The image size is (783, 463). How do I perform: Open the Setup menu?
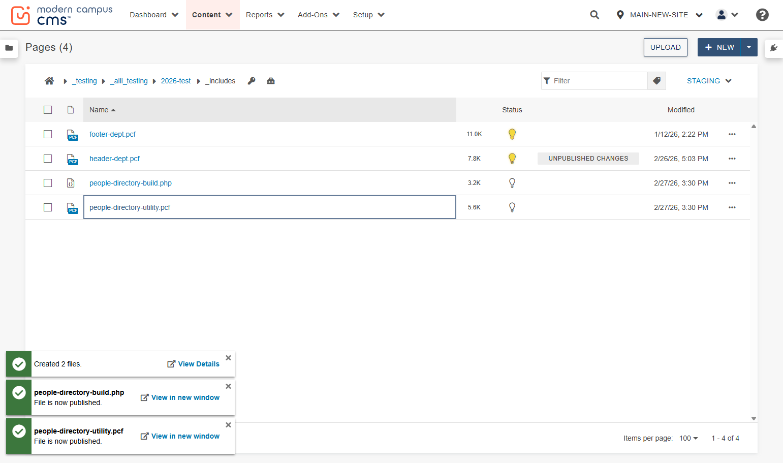pyautogui.click(x=369, y=15)
